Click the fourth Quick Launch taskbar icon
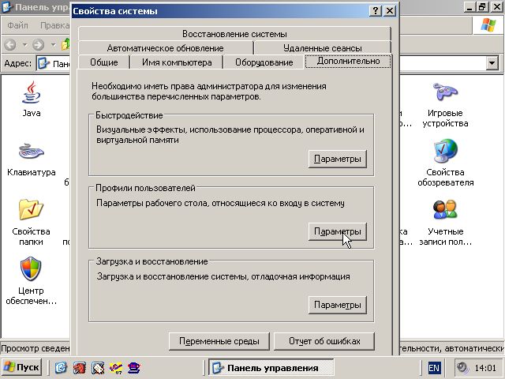This screenshot has width=505, height=379. (116, 367)
